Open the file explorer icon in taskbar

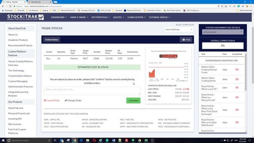pos(88,140)
